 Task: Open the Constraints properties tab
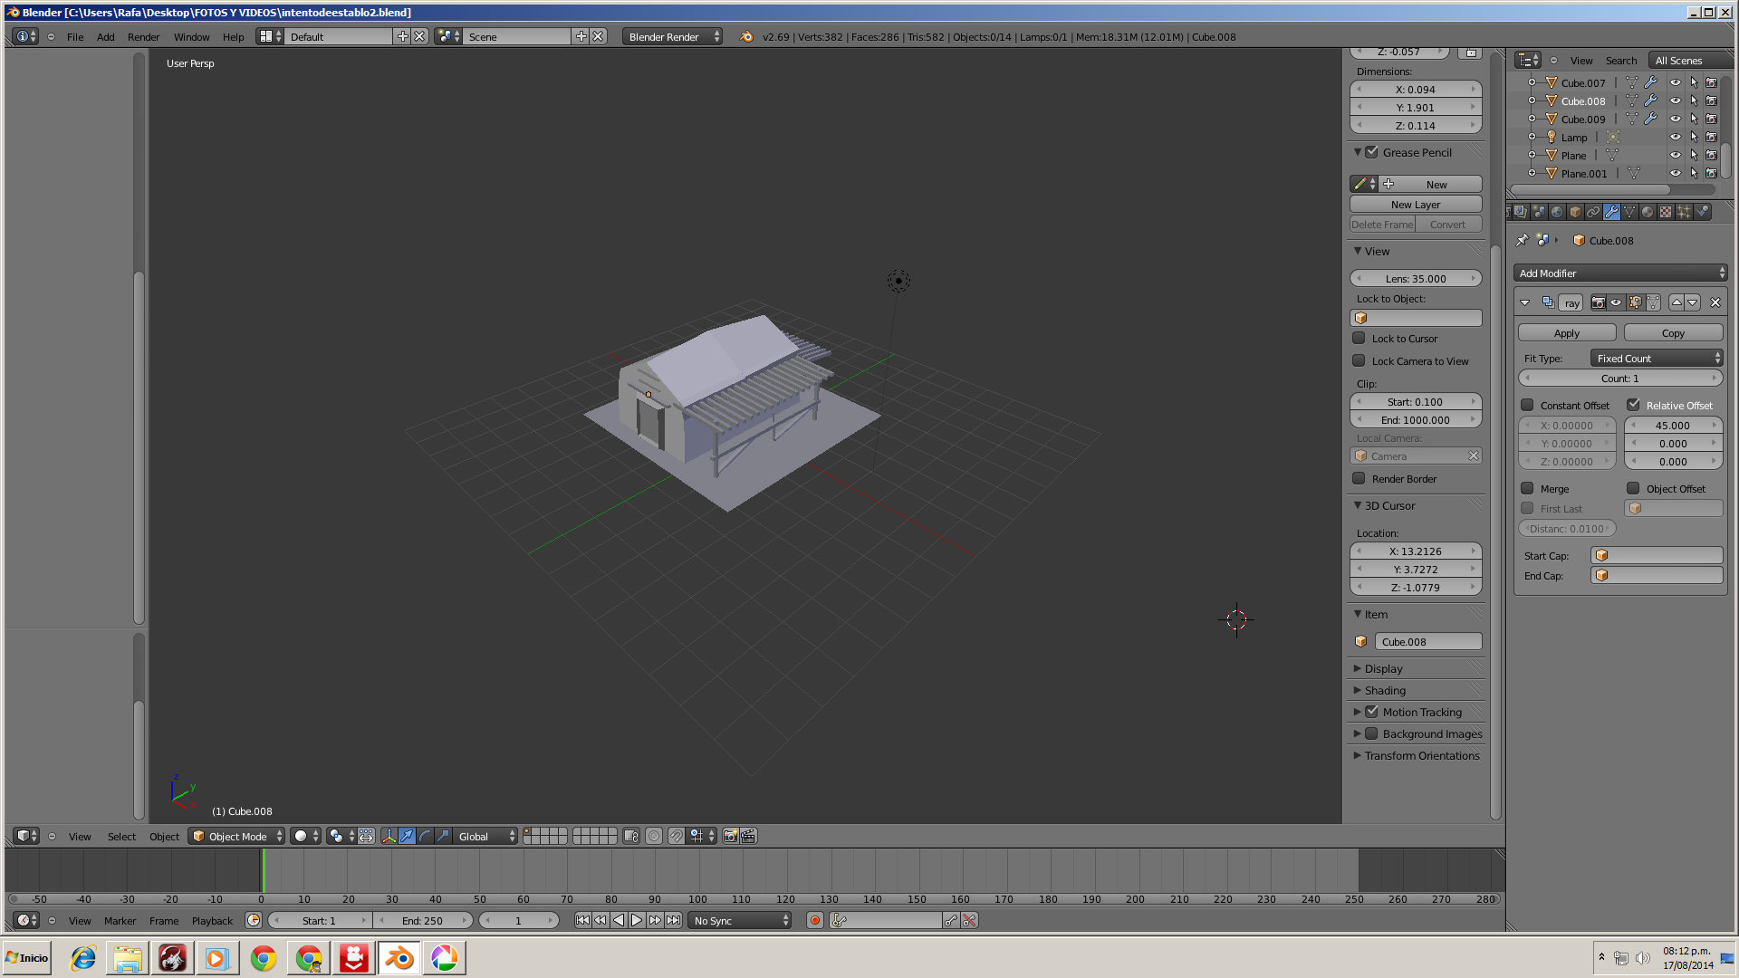(x=1593, y=212)
